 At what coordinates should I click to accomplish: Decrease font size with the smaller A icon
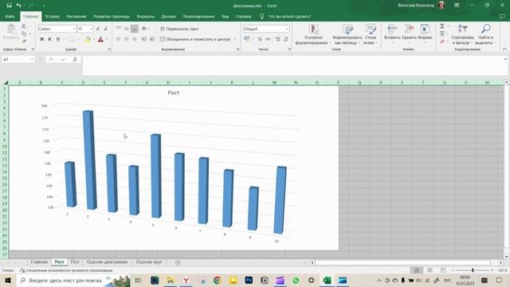point(106,29)
